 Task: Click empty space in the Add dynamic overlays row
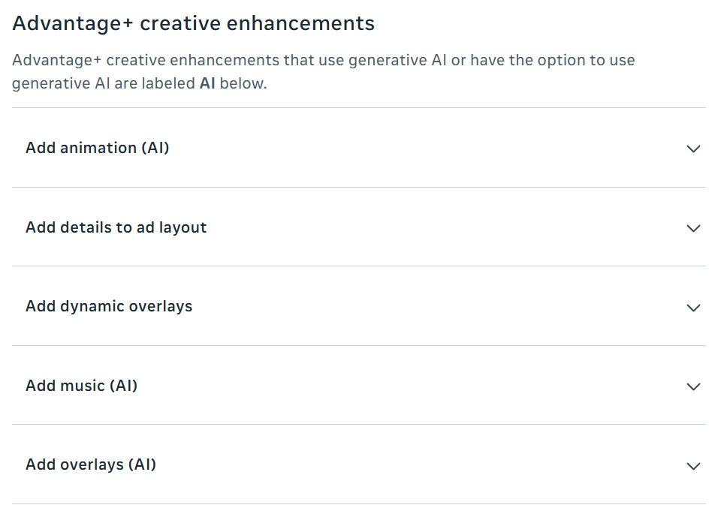click(437, 307)
